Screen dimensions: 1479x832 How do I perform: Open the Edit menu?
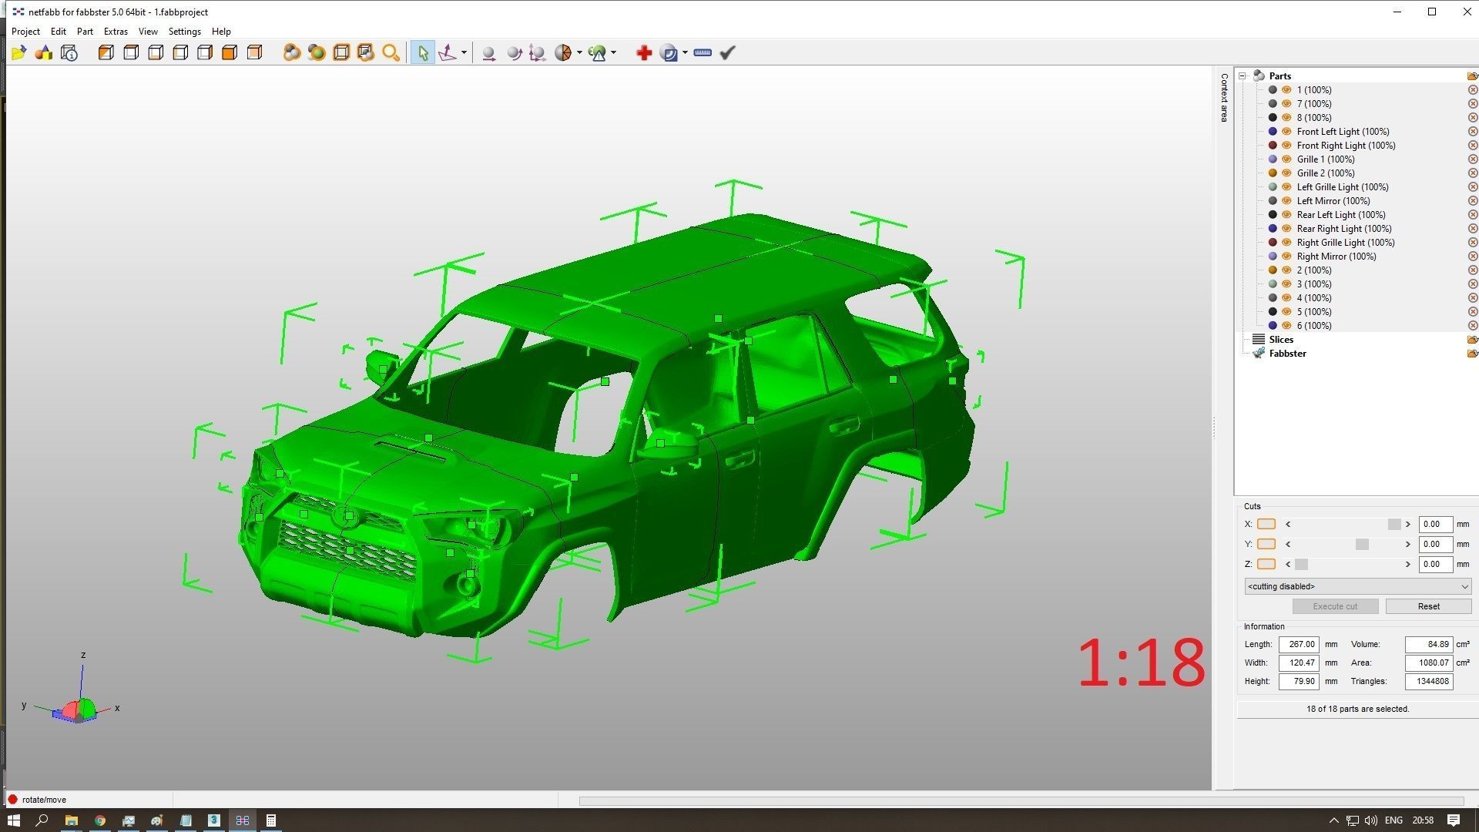[x=59, y=32]
